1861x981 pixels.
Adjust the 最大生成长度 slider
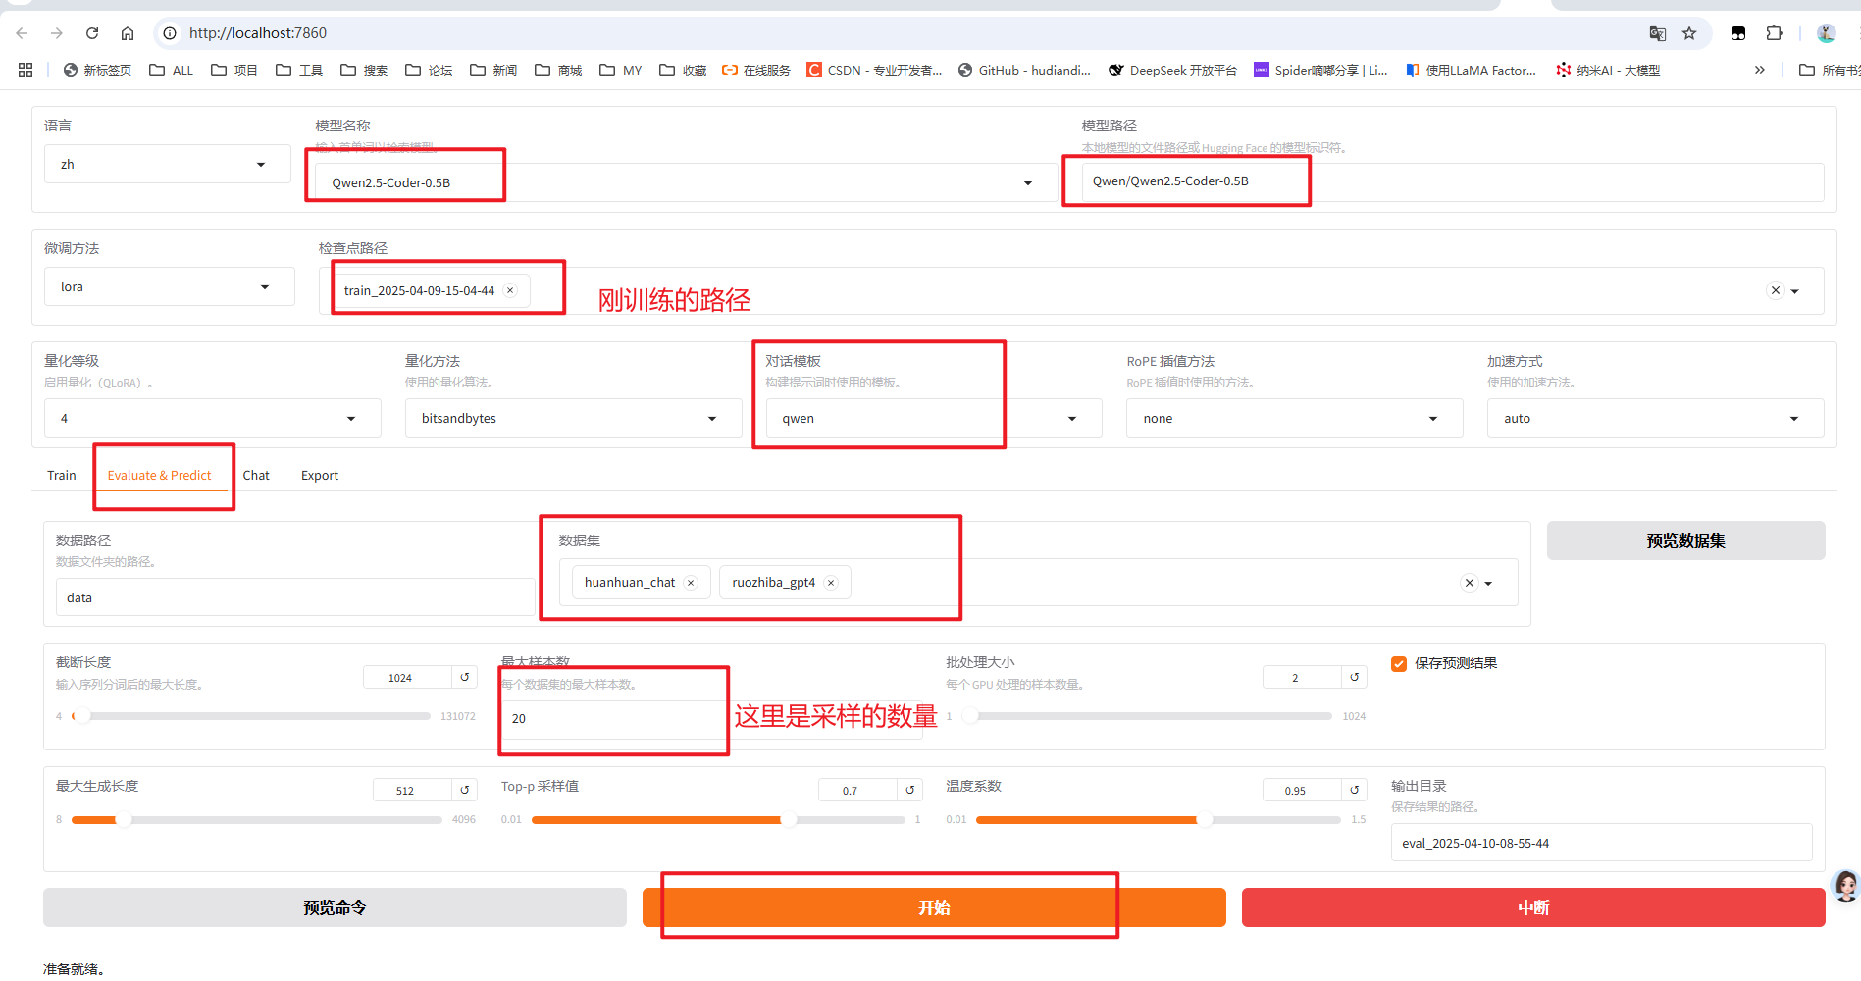257,820
